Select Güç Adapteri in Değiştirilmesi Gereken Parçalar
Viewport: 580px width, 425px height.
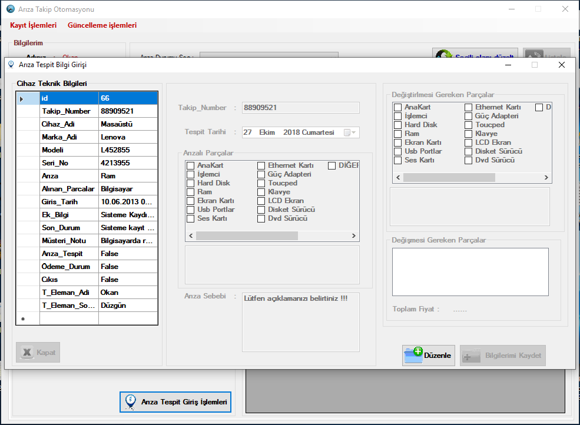point(468,116)
